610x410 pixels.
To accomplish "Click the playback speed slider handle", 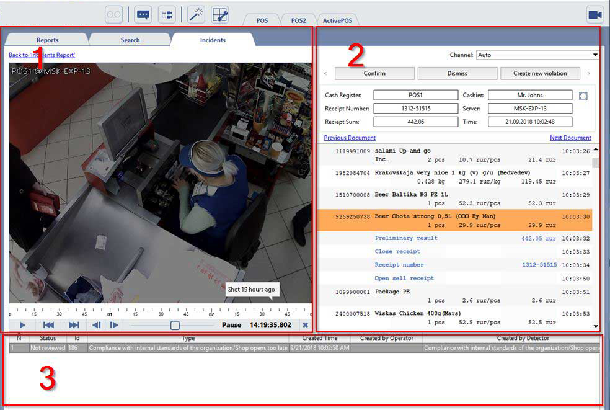I will (175, 325).
